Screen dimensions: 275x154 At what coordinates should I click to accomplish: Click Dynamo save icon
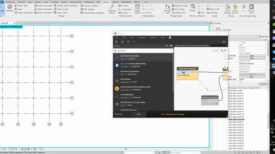click(x=128, y=42)
